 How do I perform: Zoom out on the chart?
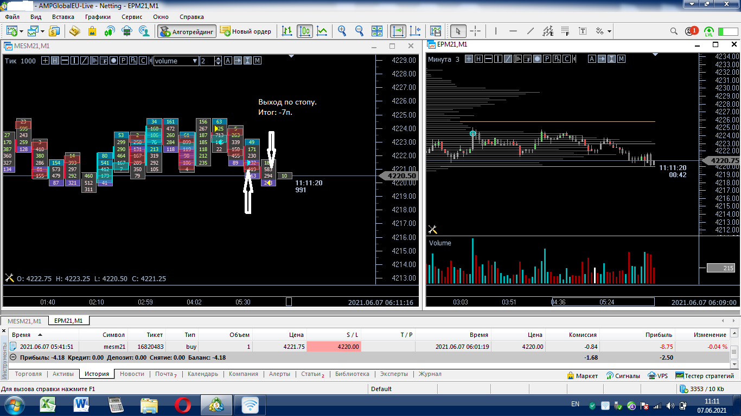click(x=359, y=31)
